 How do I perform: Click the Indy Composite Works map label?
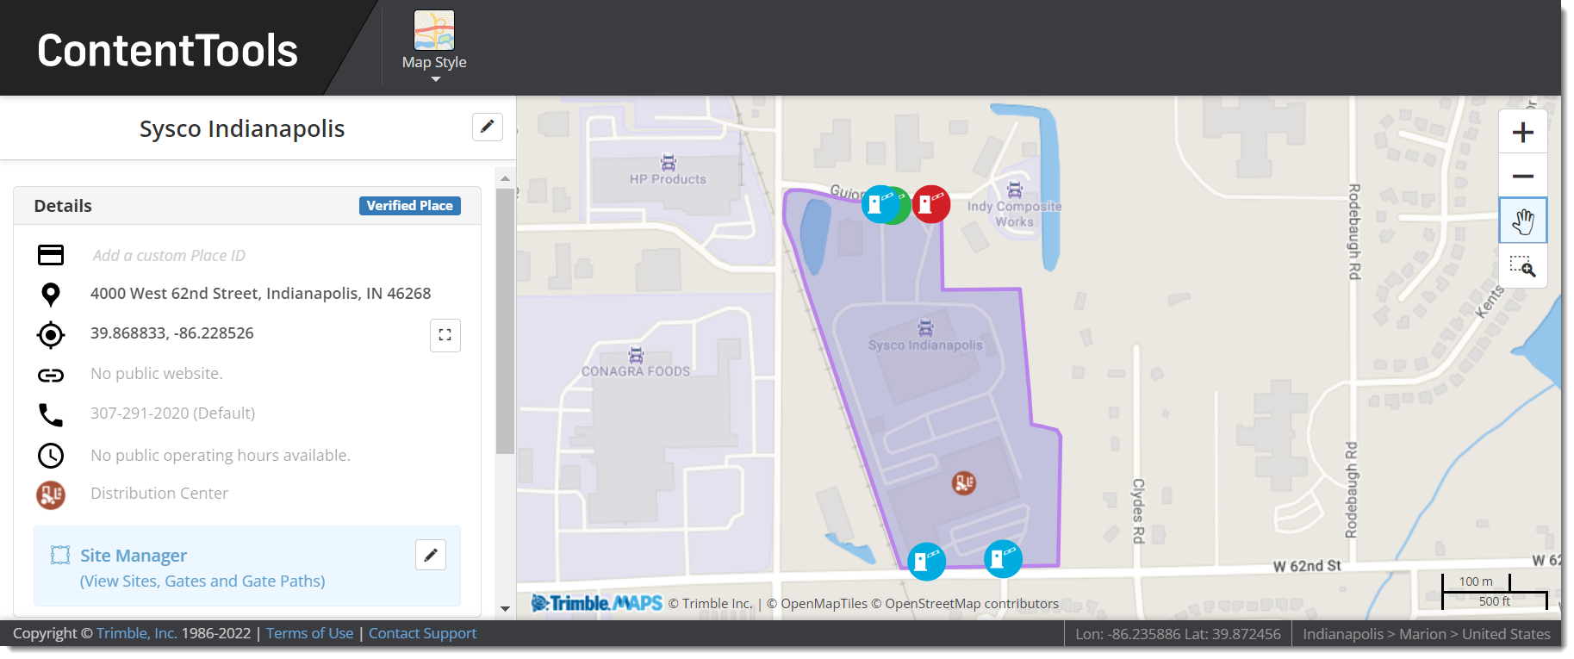click(1014, 214)
